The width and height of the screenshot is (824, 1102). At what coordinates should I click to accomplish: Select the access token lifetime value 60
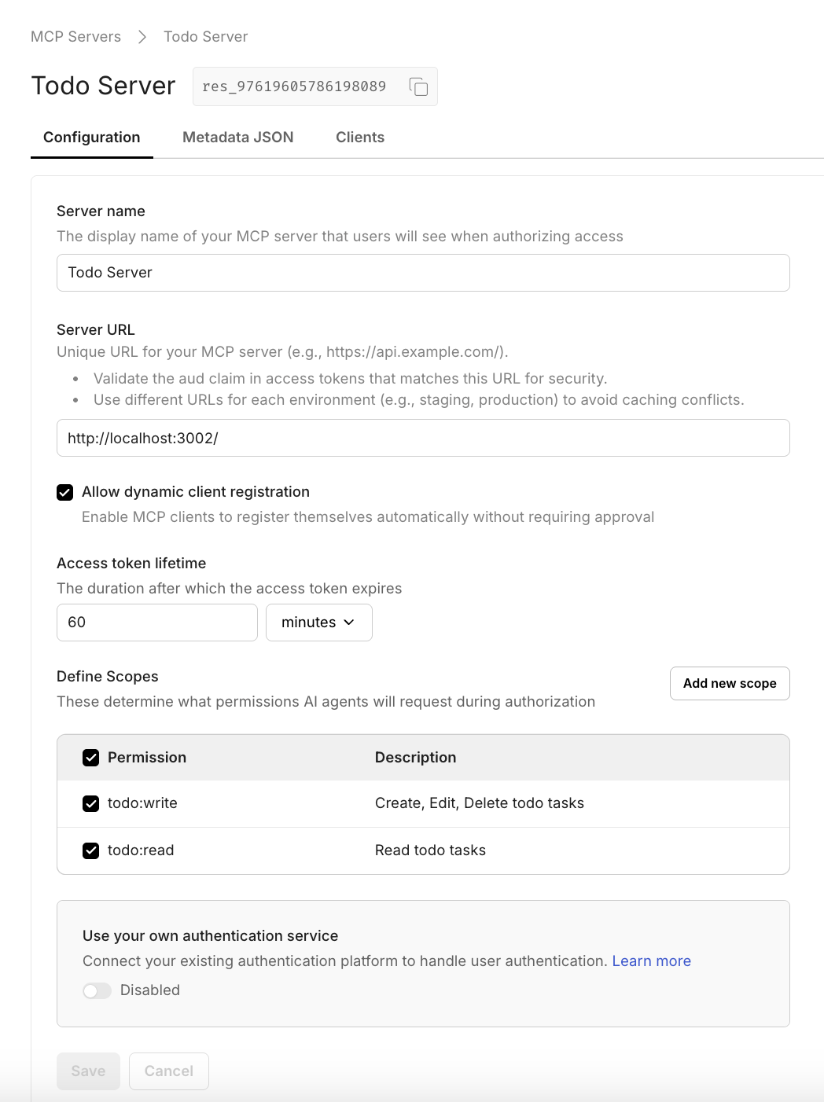point(156,622)
